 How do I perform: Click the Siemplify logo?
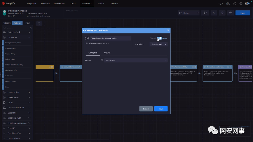point(8,3)
